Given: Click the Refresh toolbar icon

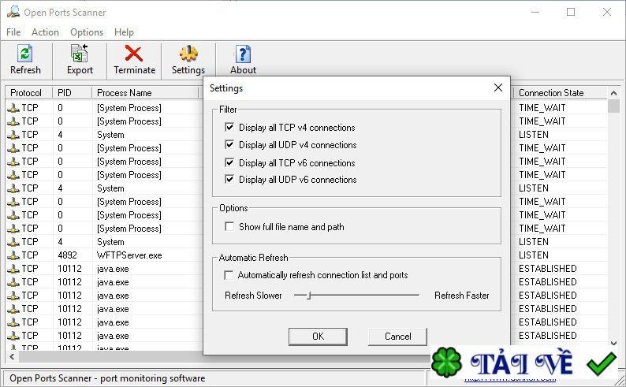Looking at the screenshot, I should 25,54.
